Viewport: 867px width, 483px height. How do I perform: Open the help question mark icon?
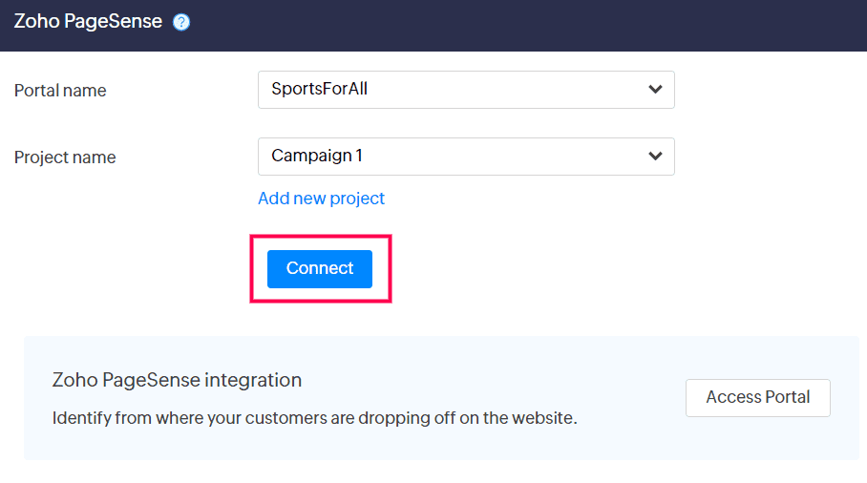tap(181, 22)
